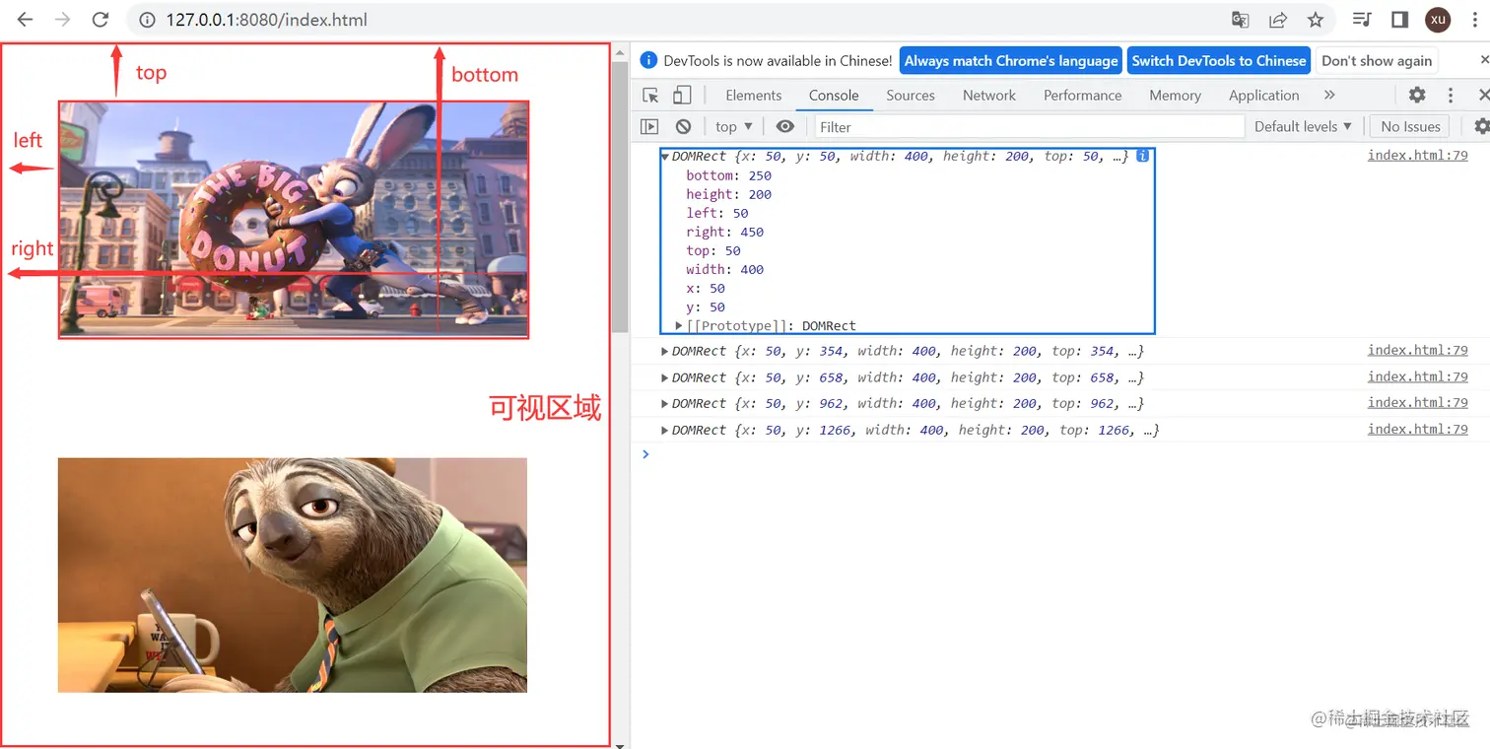This screenshot has height=749, width=1490.
Task: Open Default levels dropdown
Action: [x=1303, y=126]
